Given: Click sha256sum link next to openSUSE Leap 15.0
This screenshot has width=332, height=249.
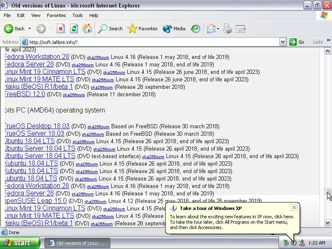Looking at the screenshot, I should point(95,201).
